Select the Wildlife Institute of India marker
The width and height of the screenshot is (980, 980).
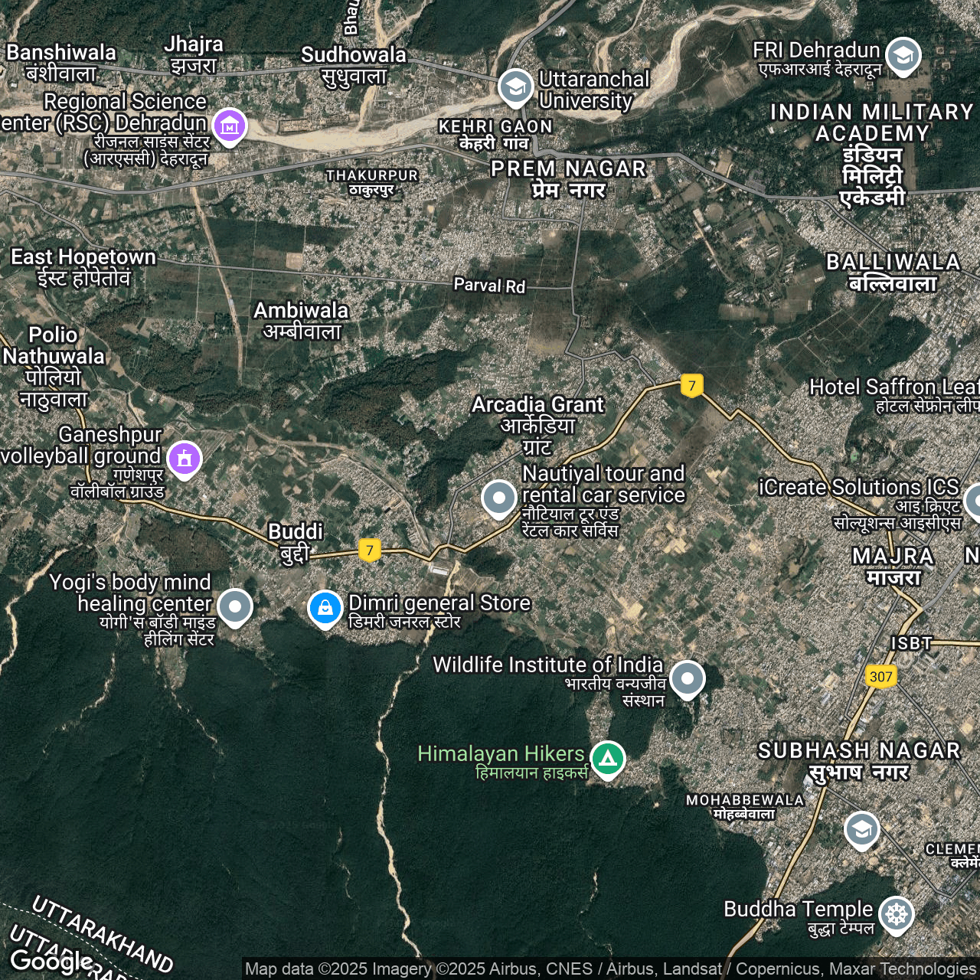pos(687,678)
